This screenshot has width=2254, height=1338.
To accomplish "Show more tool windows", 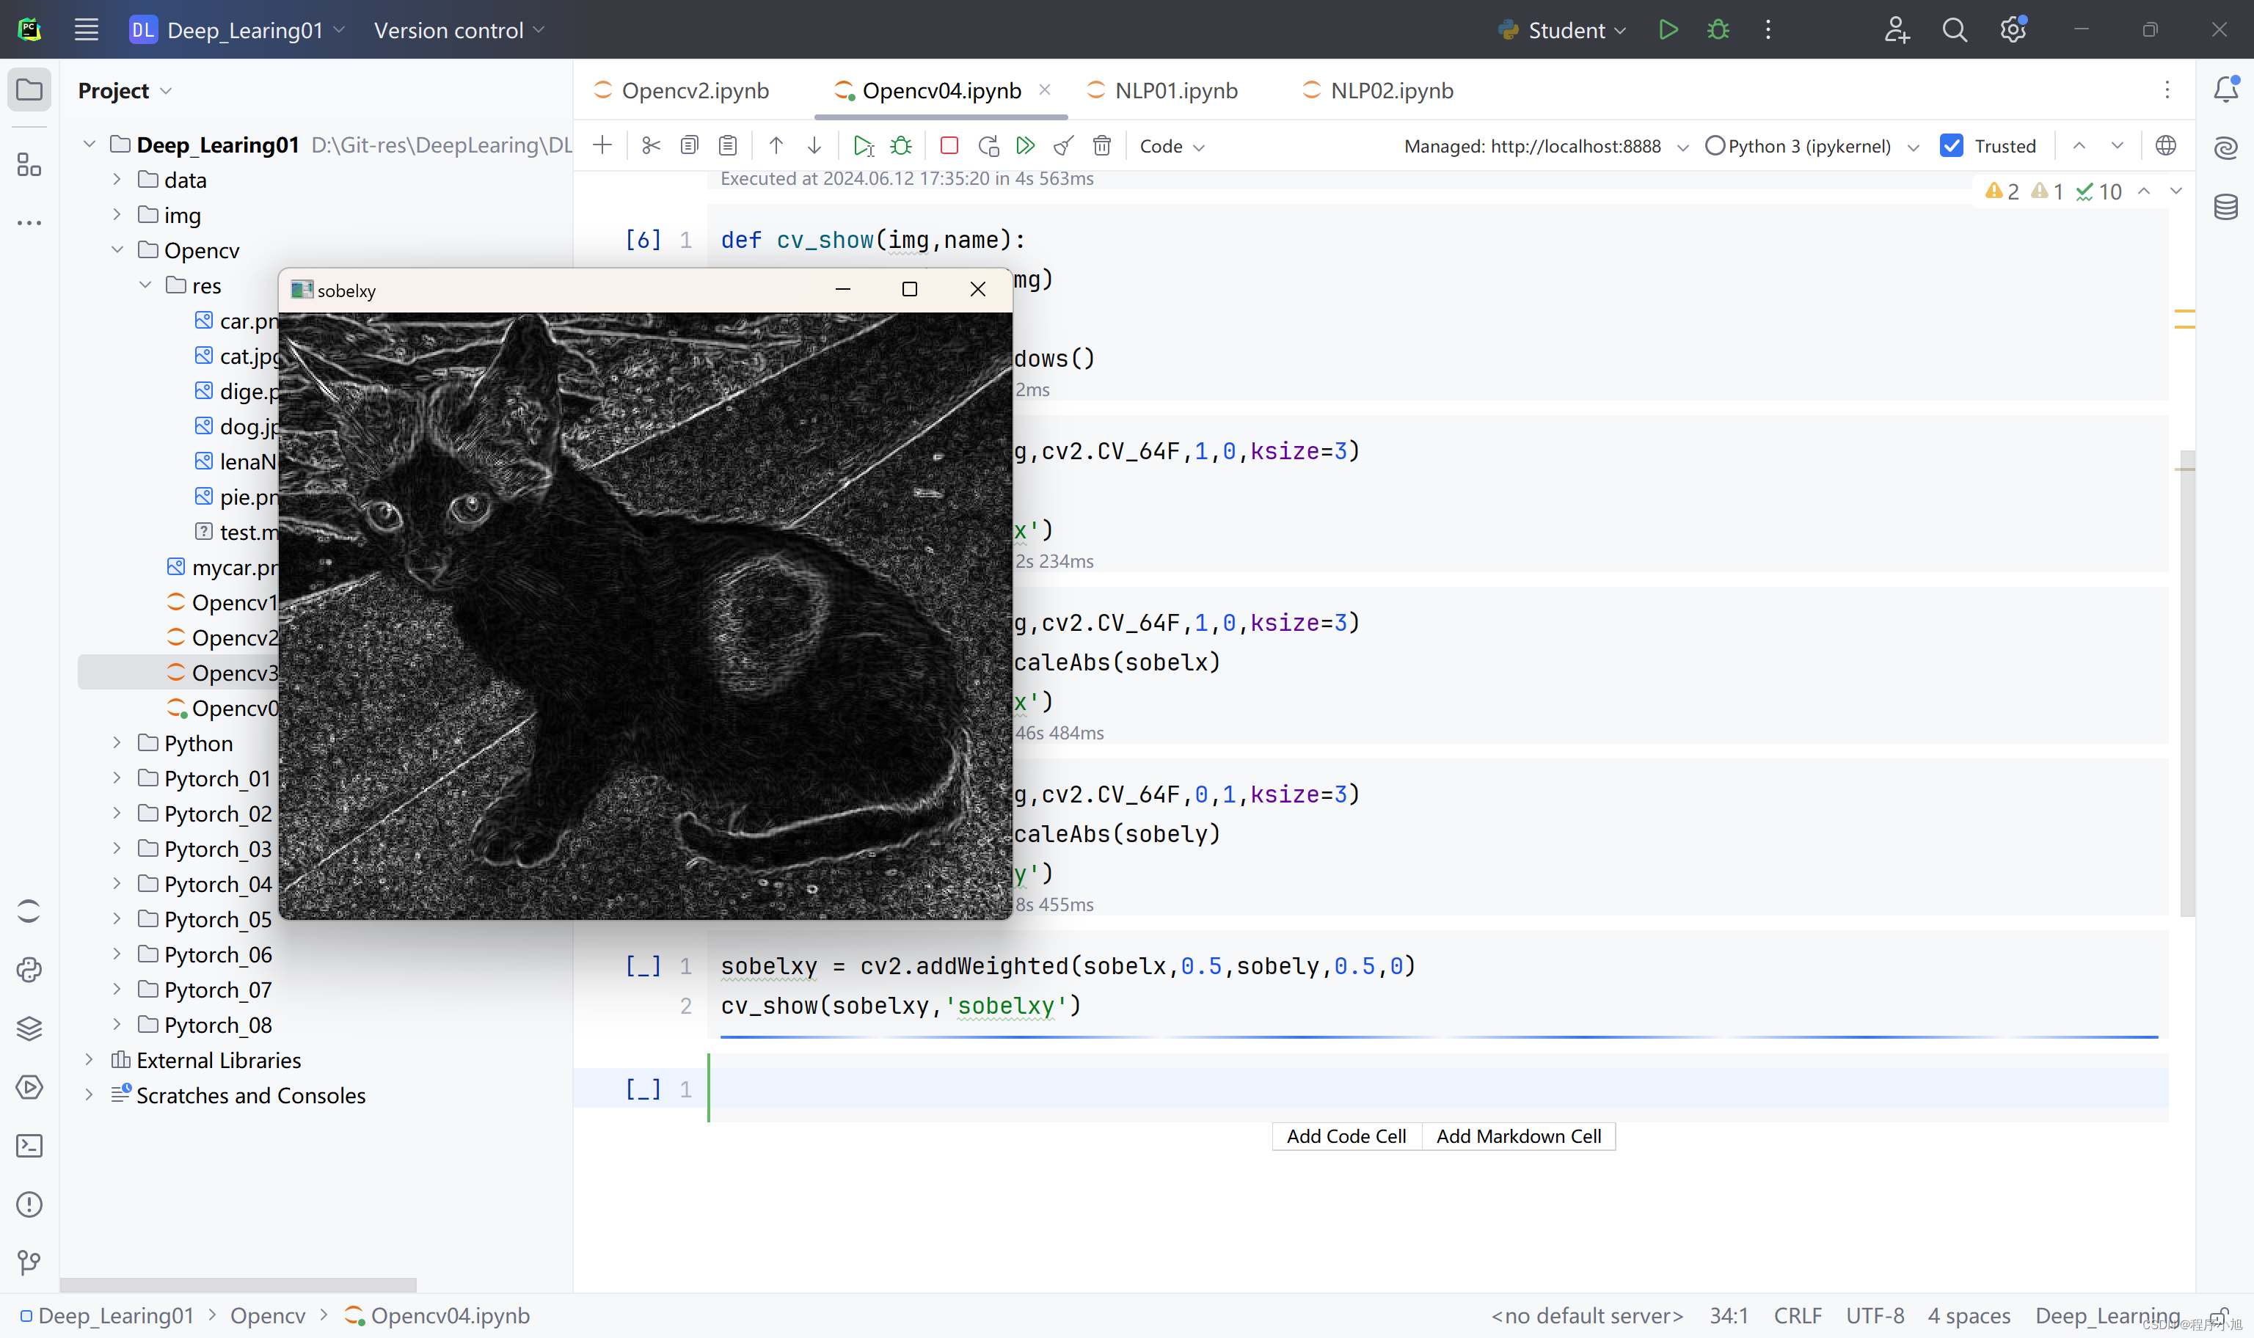I will 29,223.
